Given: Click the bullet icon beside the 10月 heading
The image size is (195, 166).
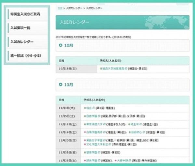Looking at the screenshot, I should pyautogui.click(x=61, y=45).
